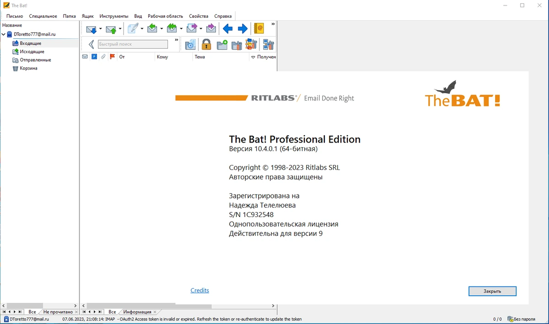Open dropdown arrow next to Send queued mail
Viewport: 549px width, 324px height.
point(120,29)
